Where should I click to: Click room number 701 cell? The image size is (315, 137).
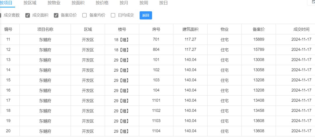[x=156, y=39]
